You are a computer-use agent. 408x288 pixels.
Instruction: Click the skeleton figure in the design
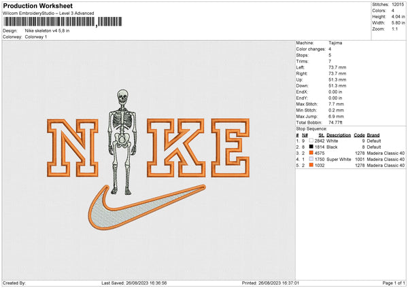(122, 142)
